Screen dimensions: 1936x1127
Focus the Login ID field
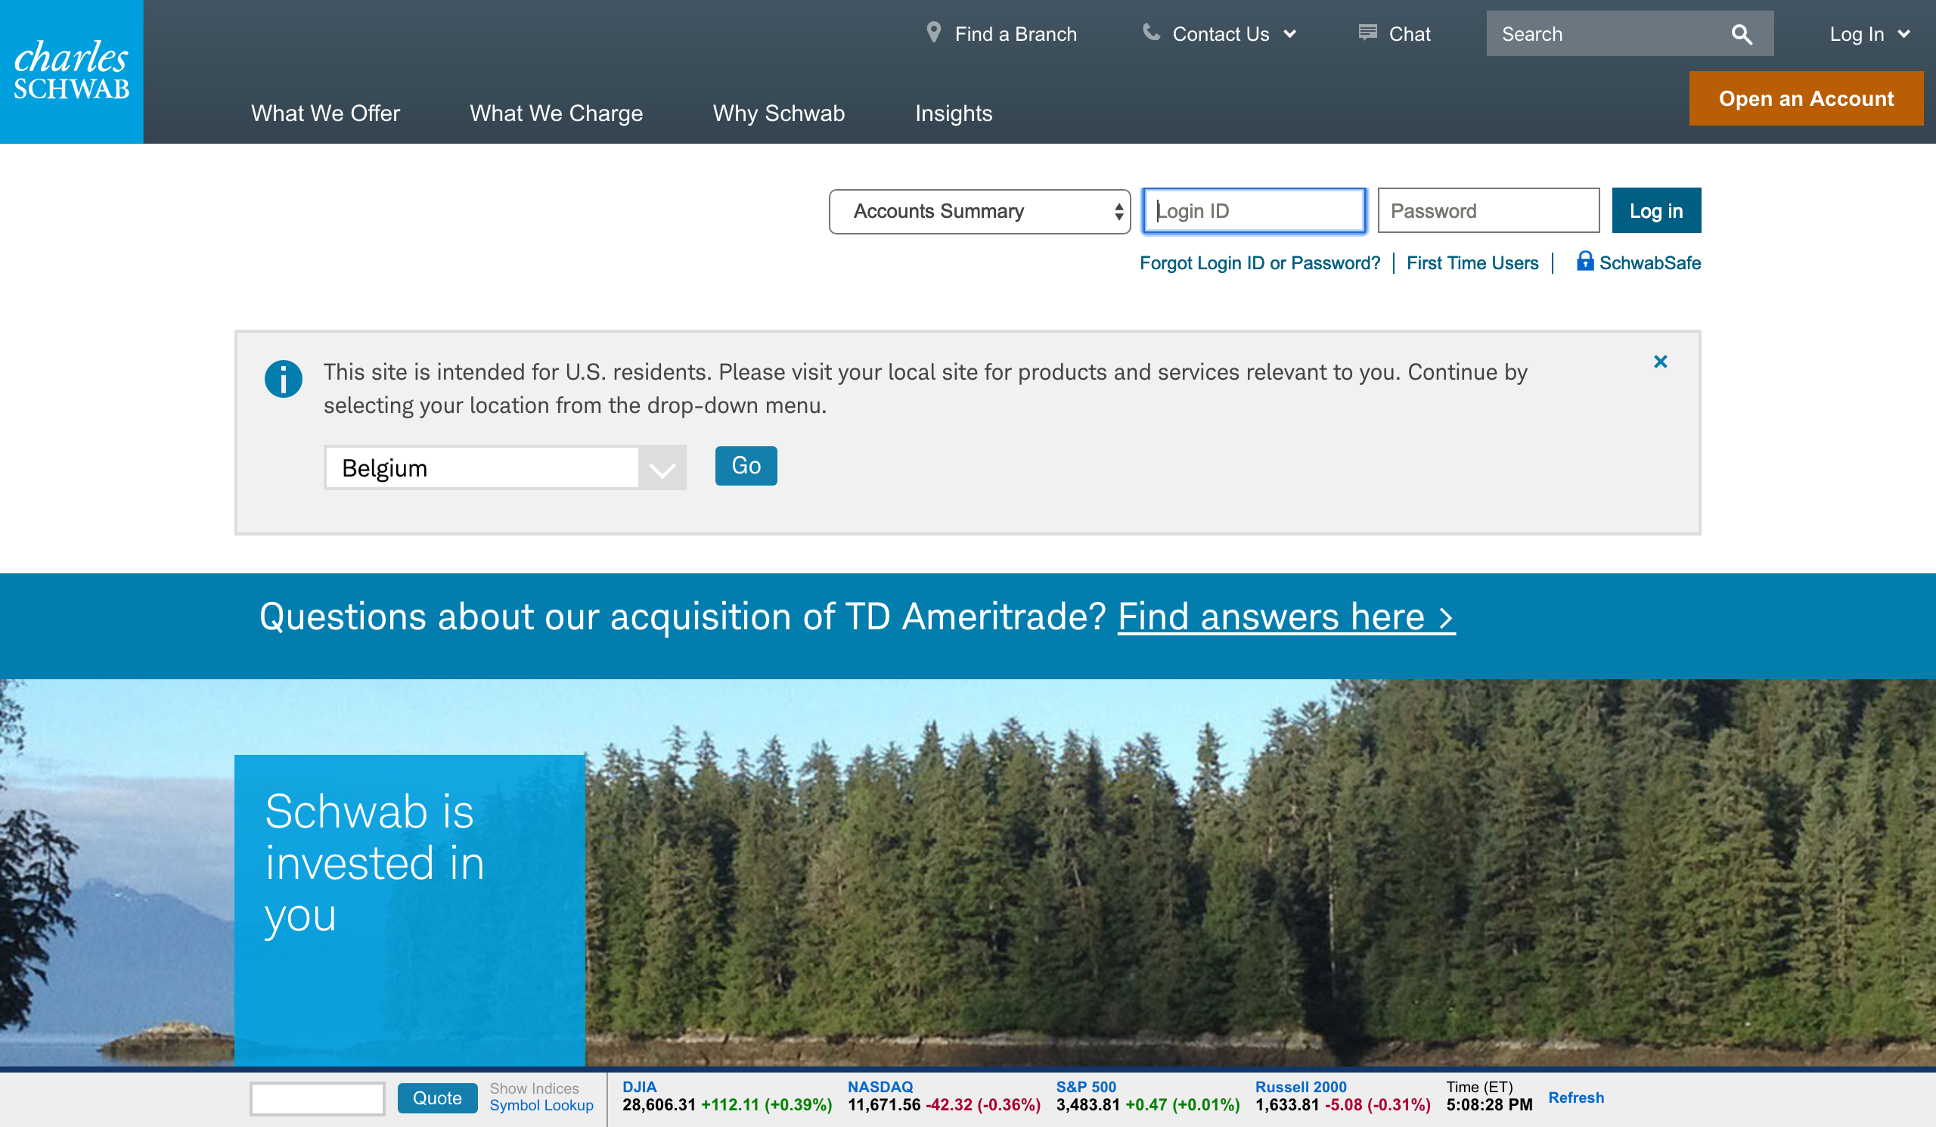point(1254,210)
